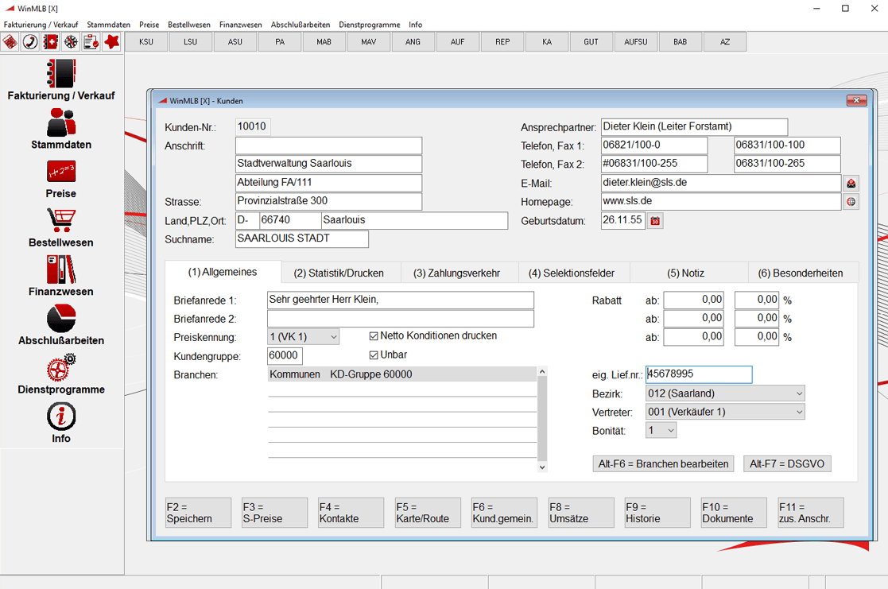The width and height of the screenshot is (888, 589).
Task: Switch to (5) Notiz tab
Action: coord(685,273)
